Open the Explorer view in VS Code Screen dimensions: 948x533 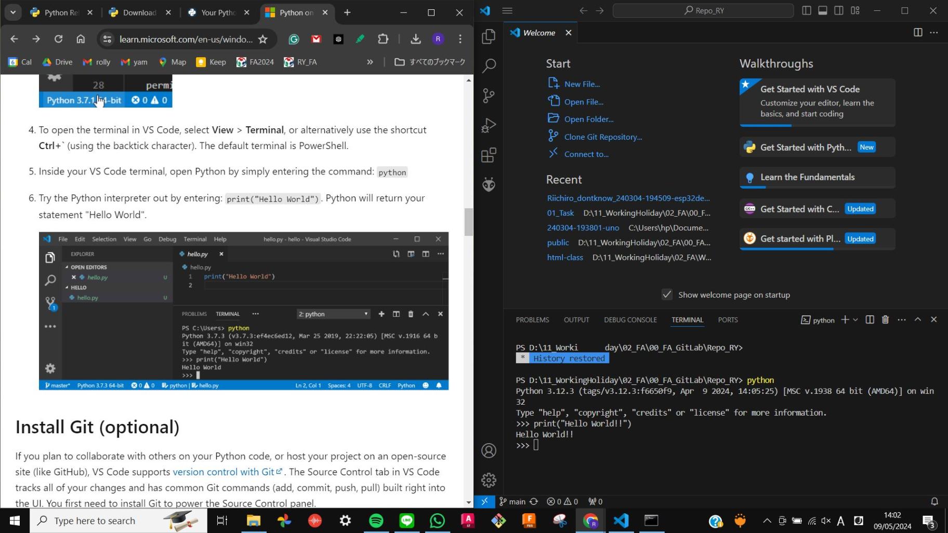coord(489,36)
